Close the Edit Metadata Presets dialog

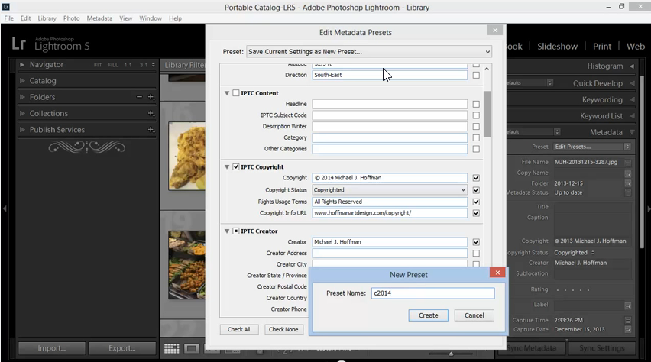[495, 30]
